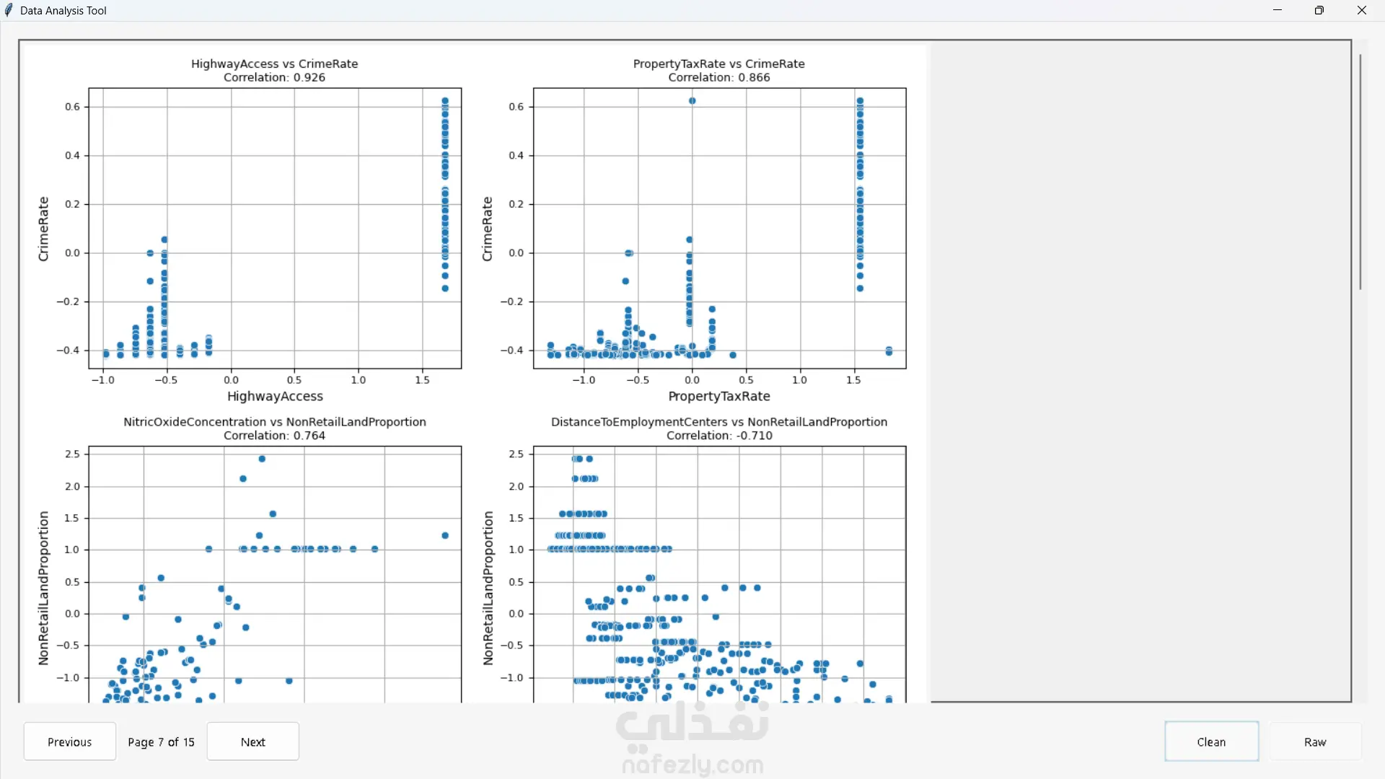Click the empty gray panel beside the charts
Viewport: 1385px width, 779px height.
(x=1140, y=371)
